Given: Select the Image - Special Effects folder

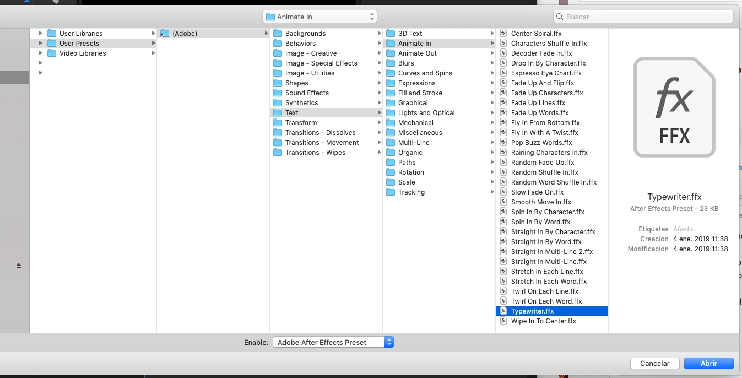Looking at the screenshot, I should 326,63.
